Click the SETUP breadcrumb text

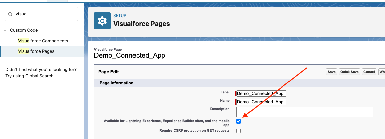(120, 16)
